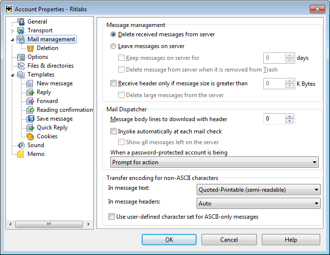330x255 pixels.
Task: Select the Forward template label
Action: point(47,101)
